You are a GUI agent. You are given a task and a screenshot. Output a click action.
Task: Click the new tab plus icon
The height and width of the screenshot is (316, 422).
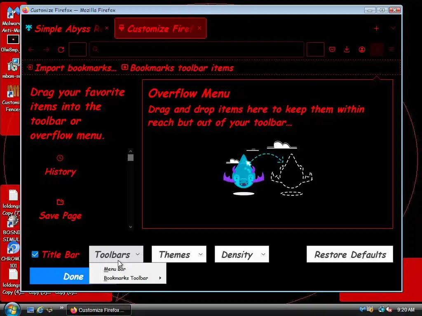point(377,28)
